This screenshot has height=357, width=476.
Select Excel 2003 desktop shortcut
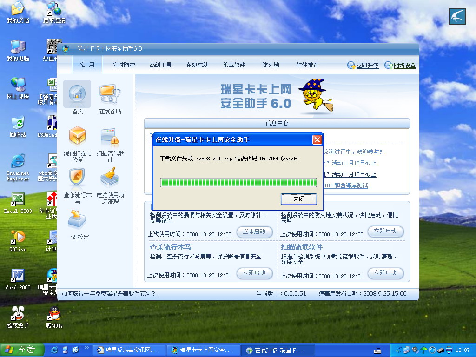click(18, 203)
